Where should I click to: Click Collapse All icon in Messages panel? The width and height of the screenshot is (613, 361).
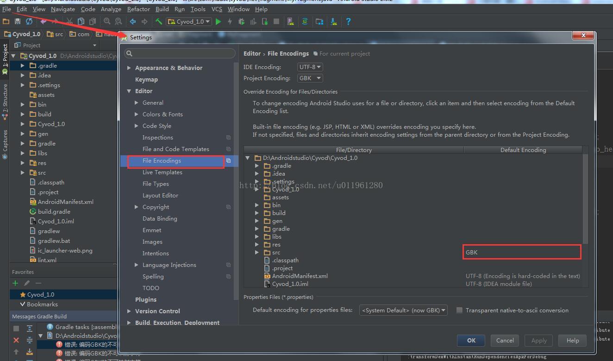(x=30, y=340)
